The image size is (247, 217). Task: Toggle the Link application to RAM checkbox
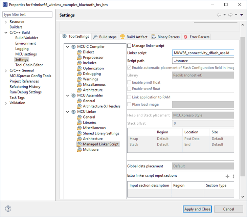click(129, 97)
